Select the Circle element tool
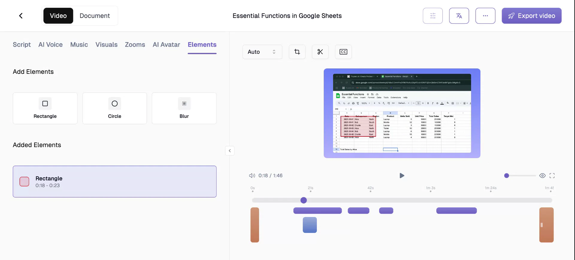Screen dimensions: 575x260 [114, 108]
